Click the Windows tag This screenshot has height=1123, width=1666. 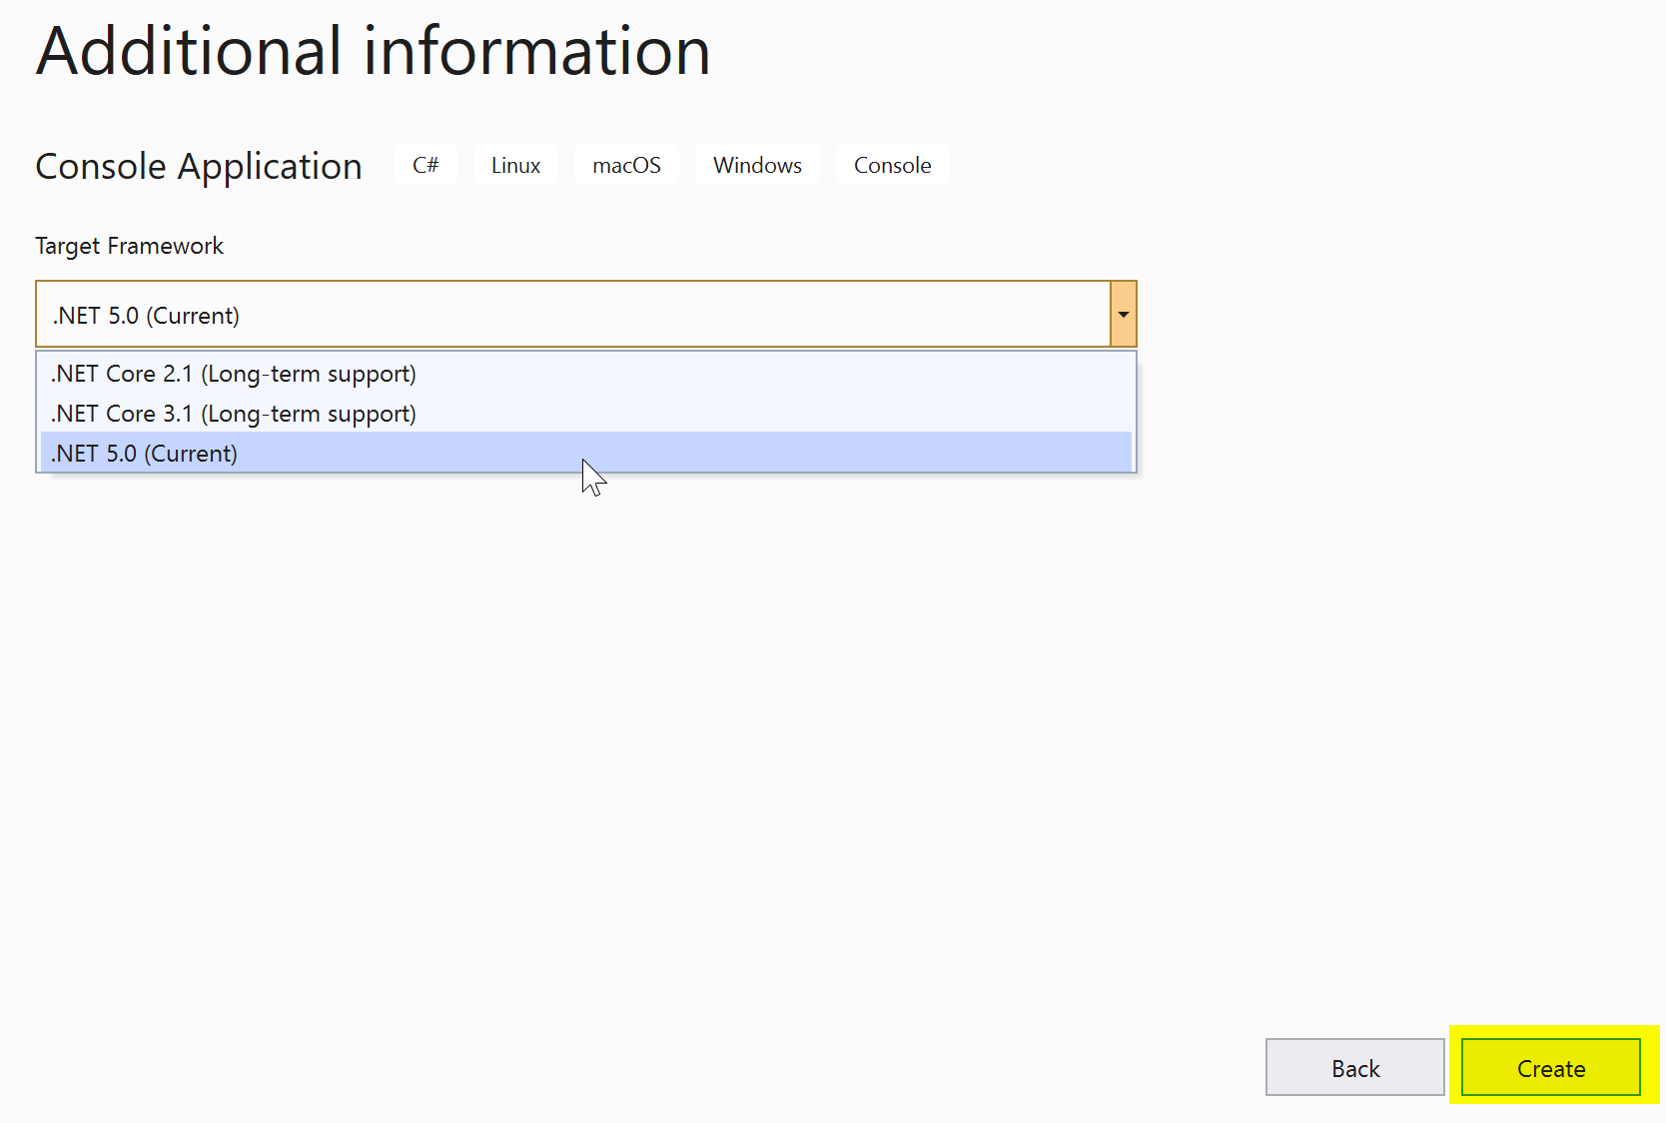pos(757,165)
